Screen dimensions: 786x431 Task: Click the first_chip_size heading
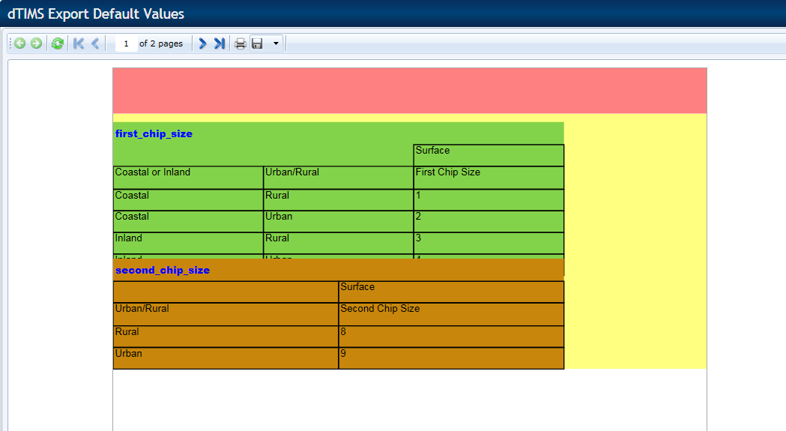(154, 133)
